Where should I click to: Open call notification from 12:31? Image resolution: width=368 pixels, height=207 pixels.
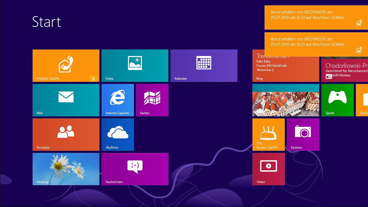pos(316,44)
